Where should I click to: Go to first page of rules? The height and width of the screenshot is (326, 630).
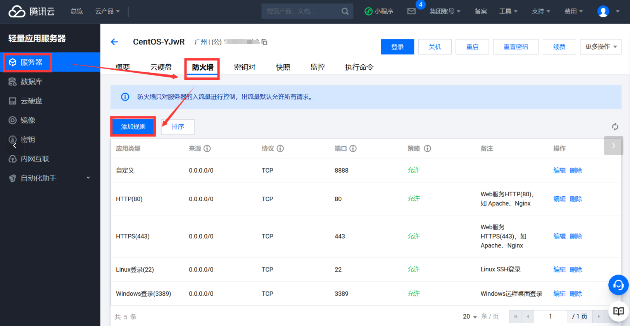coord(515,317)
